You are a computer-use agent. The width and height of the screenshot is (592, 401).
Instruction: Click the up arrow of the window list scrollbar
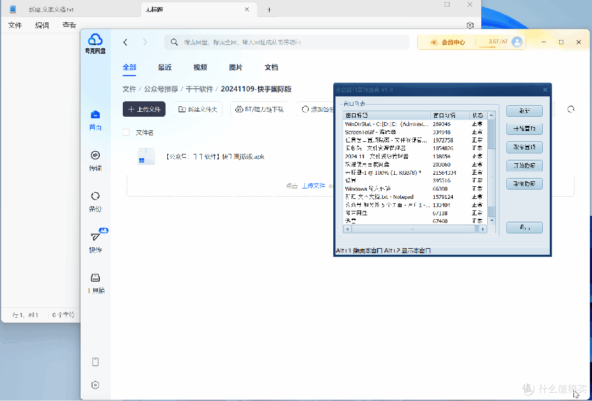pyautogui.click(x=491, y=116)
